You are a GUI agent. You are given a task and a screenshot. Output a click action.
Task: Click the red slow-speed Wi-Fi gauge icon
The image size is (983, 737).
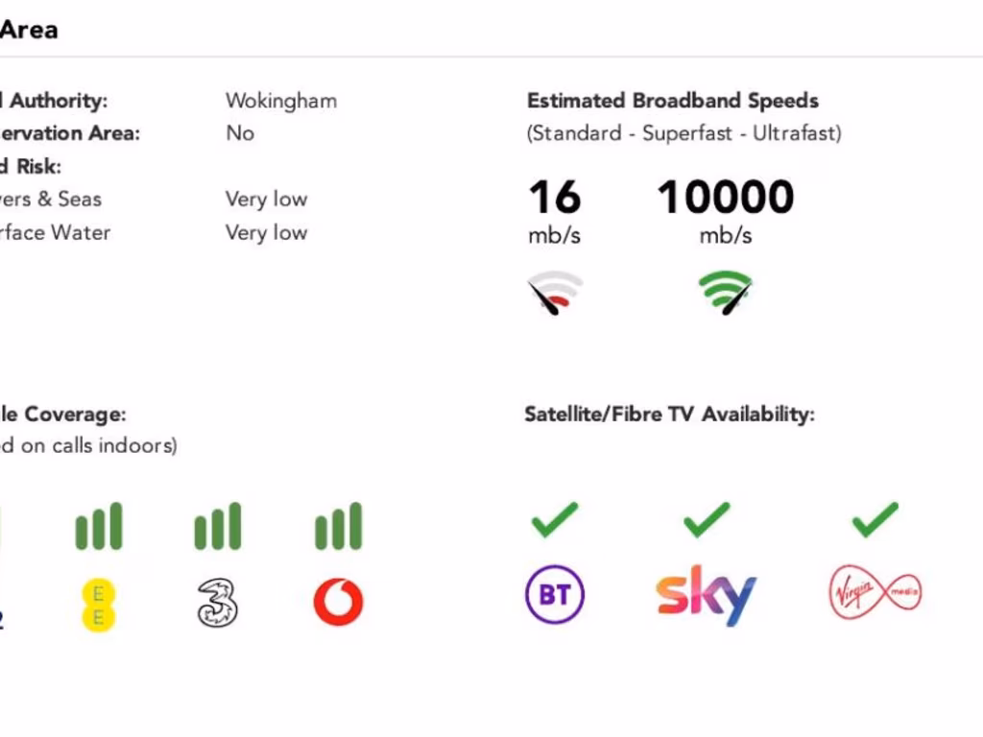(555, 294)
